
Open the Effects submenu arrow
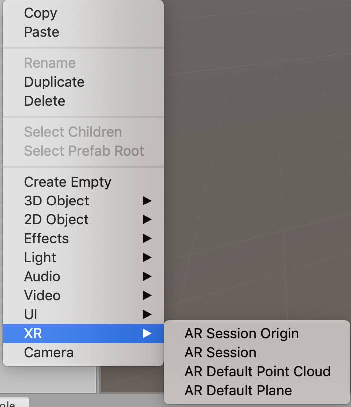coord(147,239)
